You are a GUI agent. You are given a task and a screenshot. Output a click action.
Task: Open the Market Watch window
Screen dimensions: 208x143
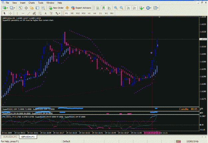click(x=20, y=8)
